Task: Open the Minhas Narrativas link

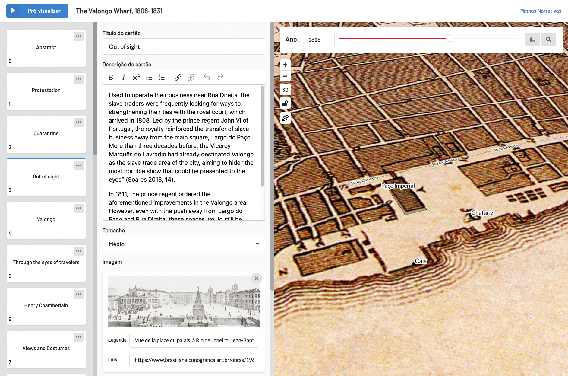Action: coord(541,11)
